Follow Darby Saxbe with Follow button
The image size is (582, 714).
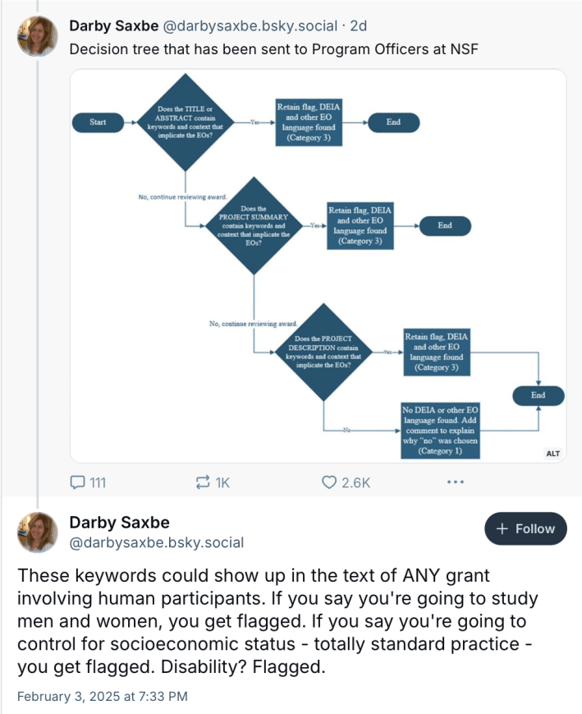(525, 529)
